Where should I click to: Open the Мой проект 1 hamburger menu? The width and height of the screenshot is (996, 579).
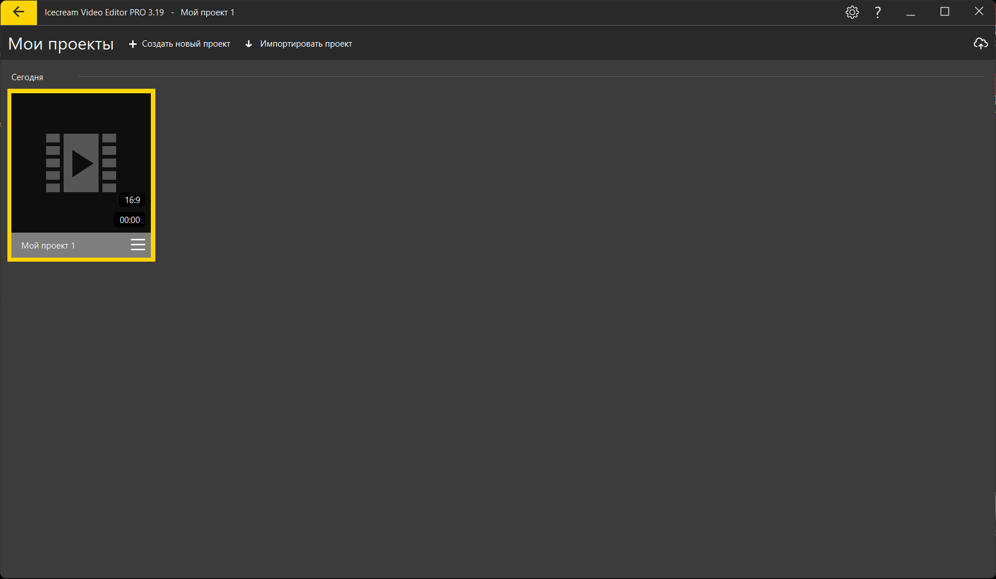pyautogui.click(x=138, y=245)
